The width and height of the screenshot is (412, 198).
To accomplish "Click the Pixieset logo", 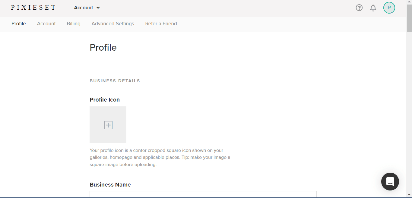I will pyautogui.click(x=33, y=8).
